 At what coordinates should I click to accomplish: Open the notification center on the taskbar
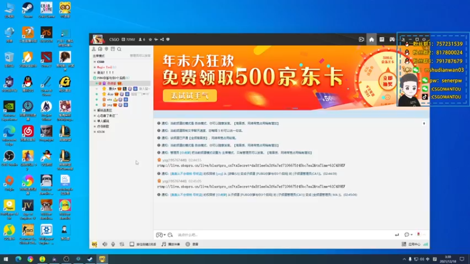(x=462, y=259)
